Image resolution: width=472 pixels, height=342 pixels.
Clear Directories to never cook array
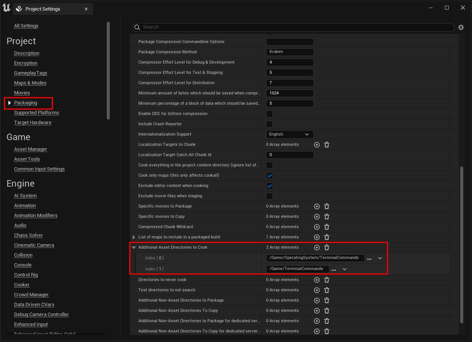click(x=327, y=280)
